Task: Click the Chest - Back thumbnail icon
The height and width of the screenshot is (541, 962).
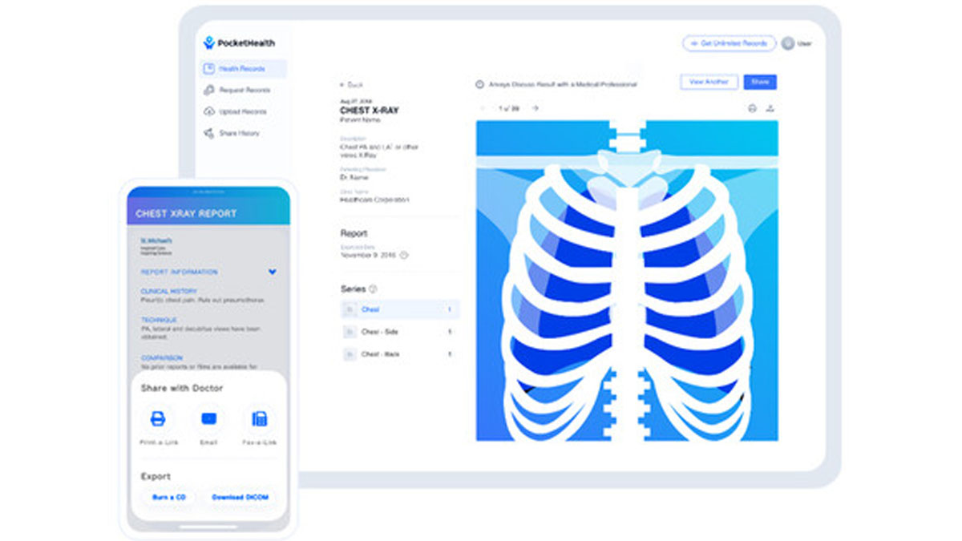Action: (x=350, y=354)
